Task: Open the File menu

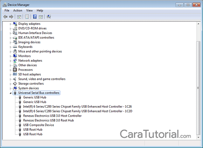Action: pyautogui.click(x=7, y=11)
